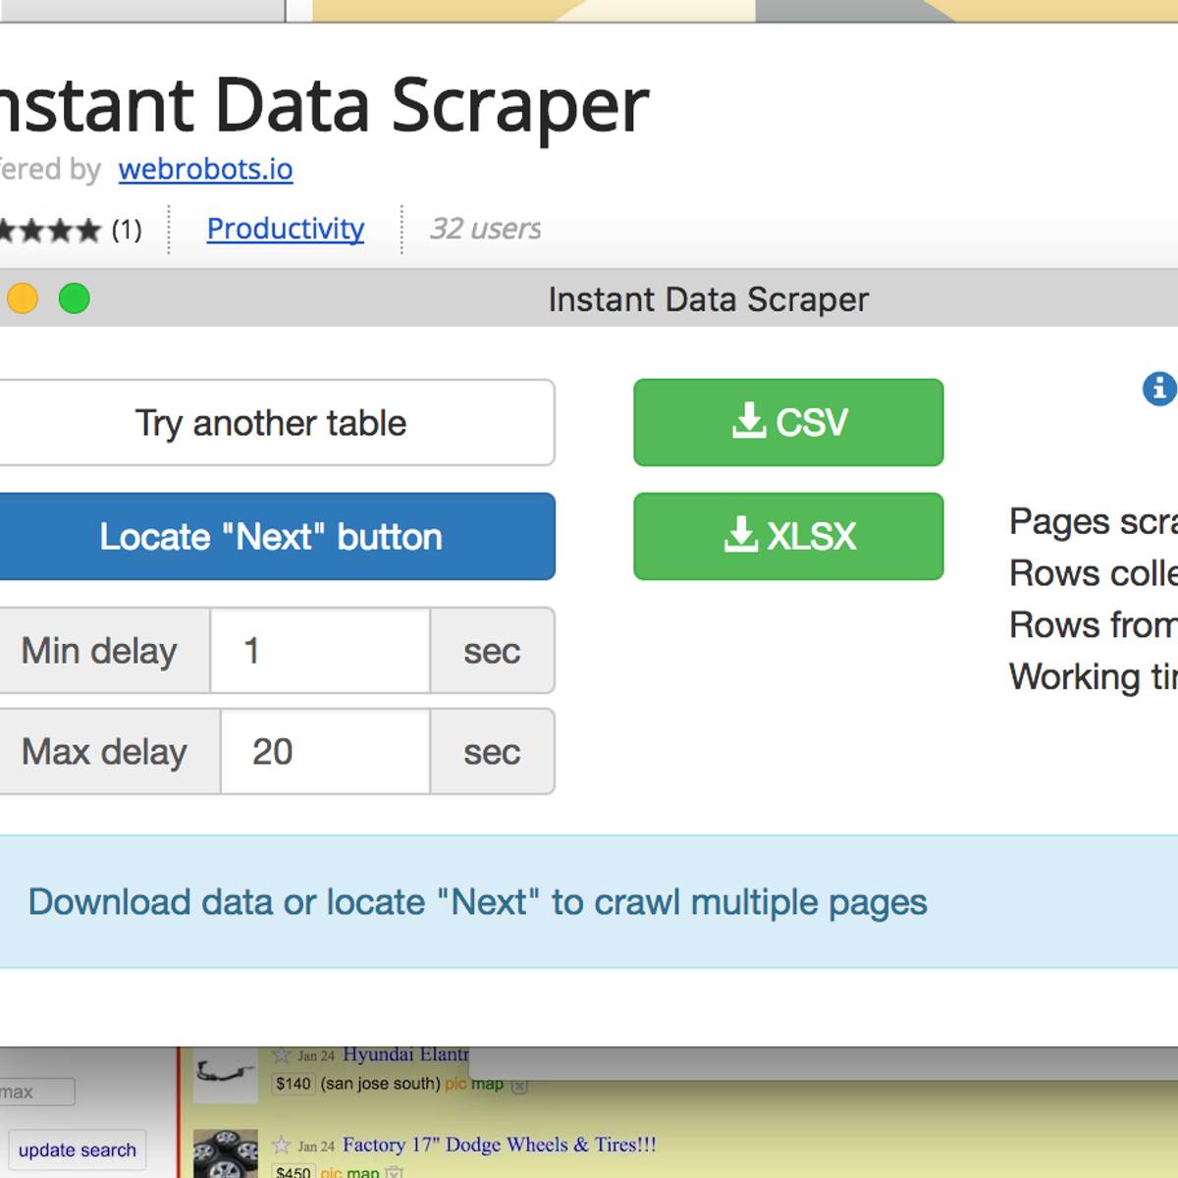Hide the $450 listing with its x icon

coord(394,1172)
